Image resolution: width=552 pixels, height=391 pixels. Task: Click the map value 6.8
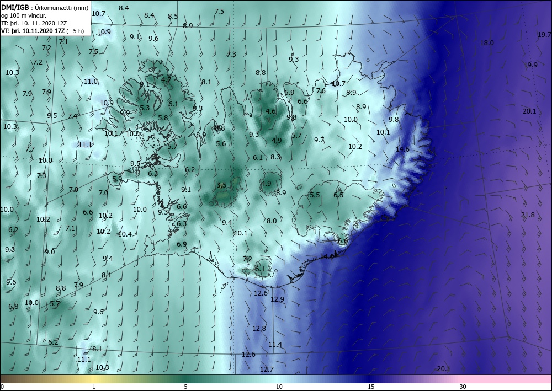tap(13, 307)
